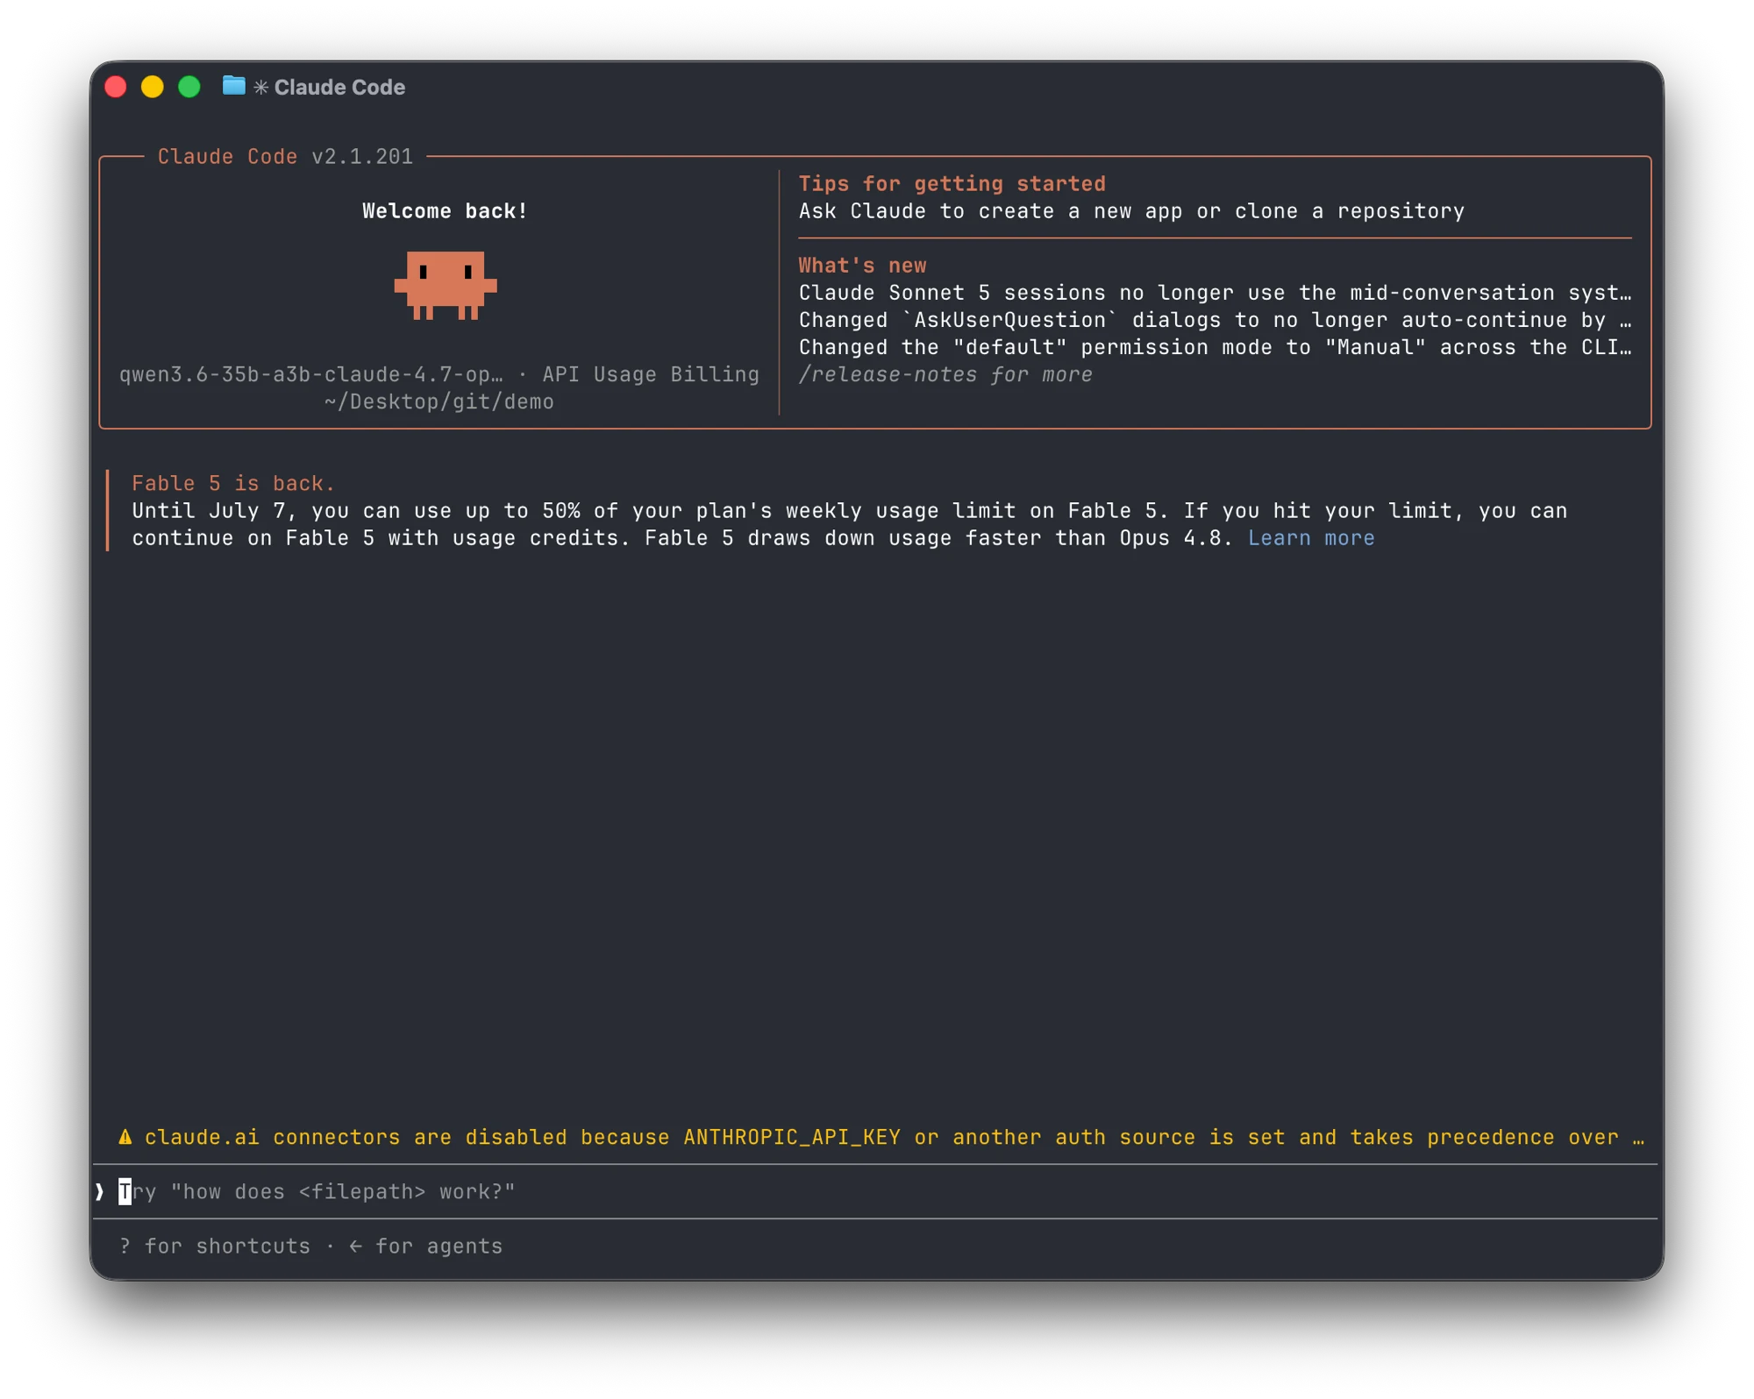Click 'Ask Claude to create a new app' tip
Screen dimensions: 1754x1399
tap(1131, 210)
